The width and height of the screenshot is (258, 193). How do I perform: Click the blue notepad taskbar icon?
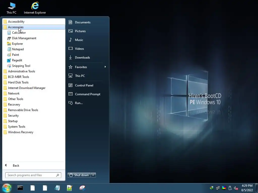(57, 188)
